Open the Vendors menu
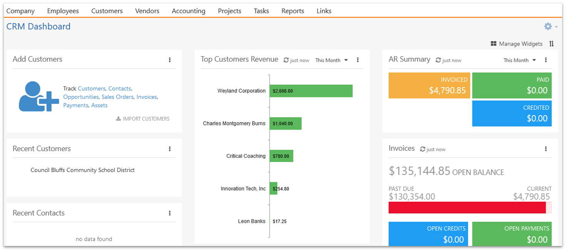Image resolution: width=566 pixels, height=251 pixels. [x=147, y=11]
